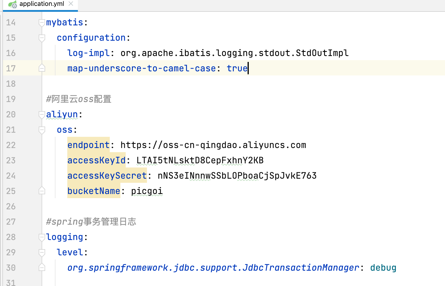
Task: Click line number 22 in the gutter
Action: click(11, 145)
